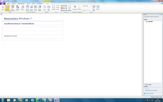Open Cell Margins settings
163x102 pixels.
coord(69,8)
